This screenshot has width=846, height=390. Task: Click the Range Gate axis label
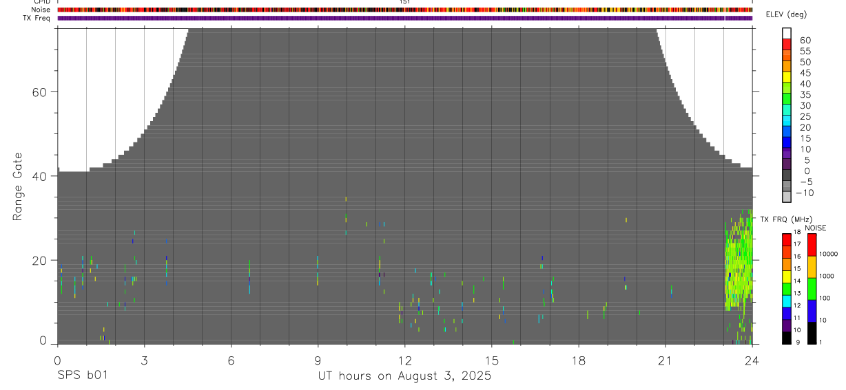tap(19, 186)
